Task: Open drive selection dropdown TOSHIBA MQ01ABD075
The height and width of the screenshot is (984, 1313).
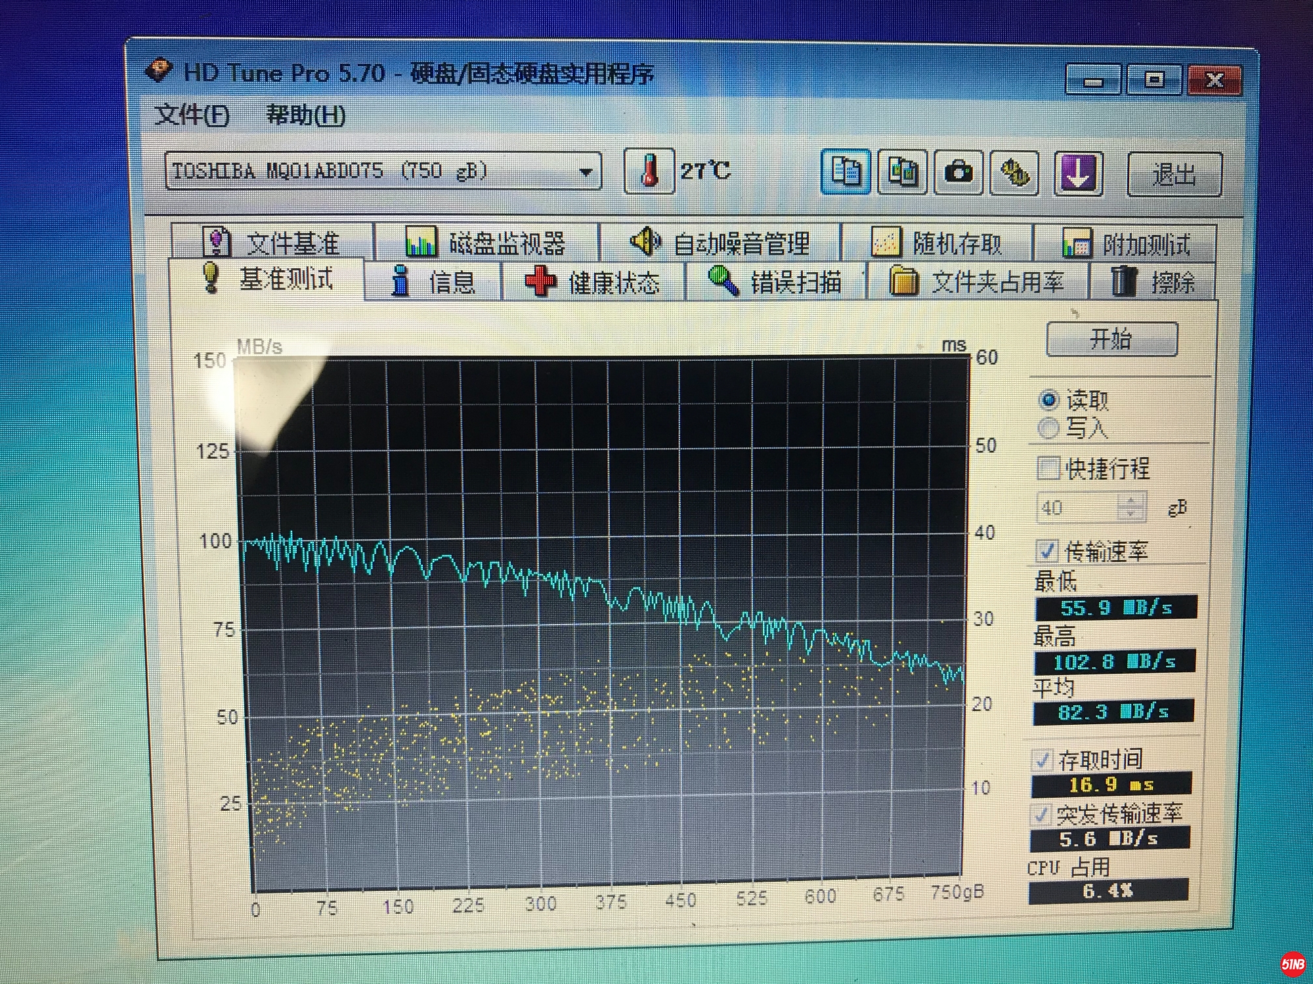Action: (383, 171)
